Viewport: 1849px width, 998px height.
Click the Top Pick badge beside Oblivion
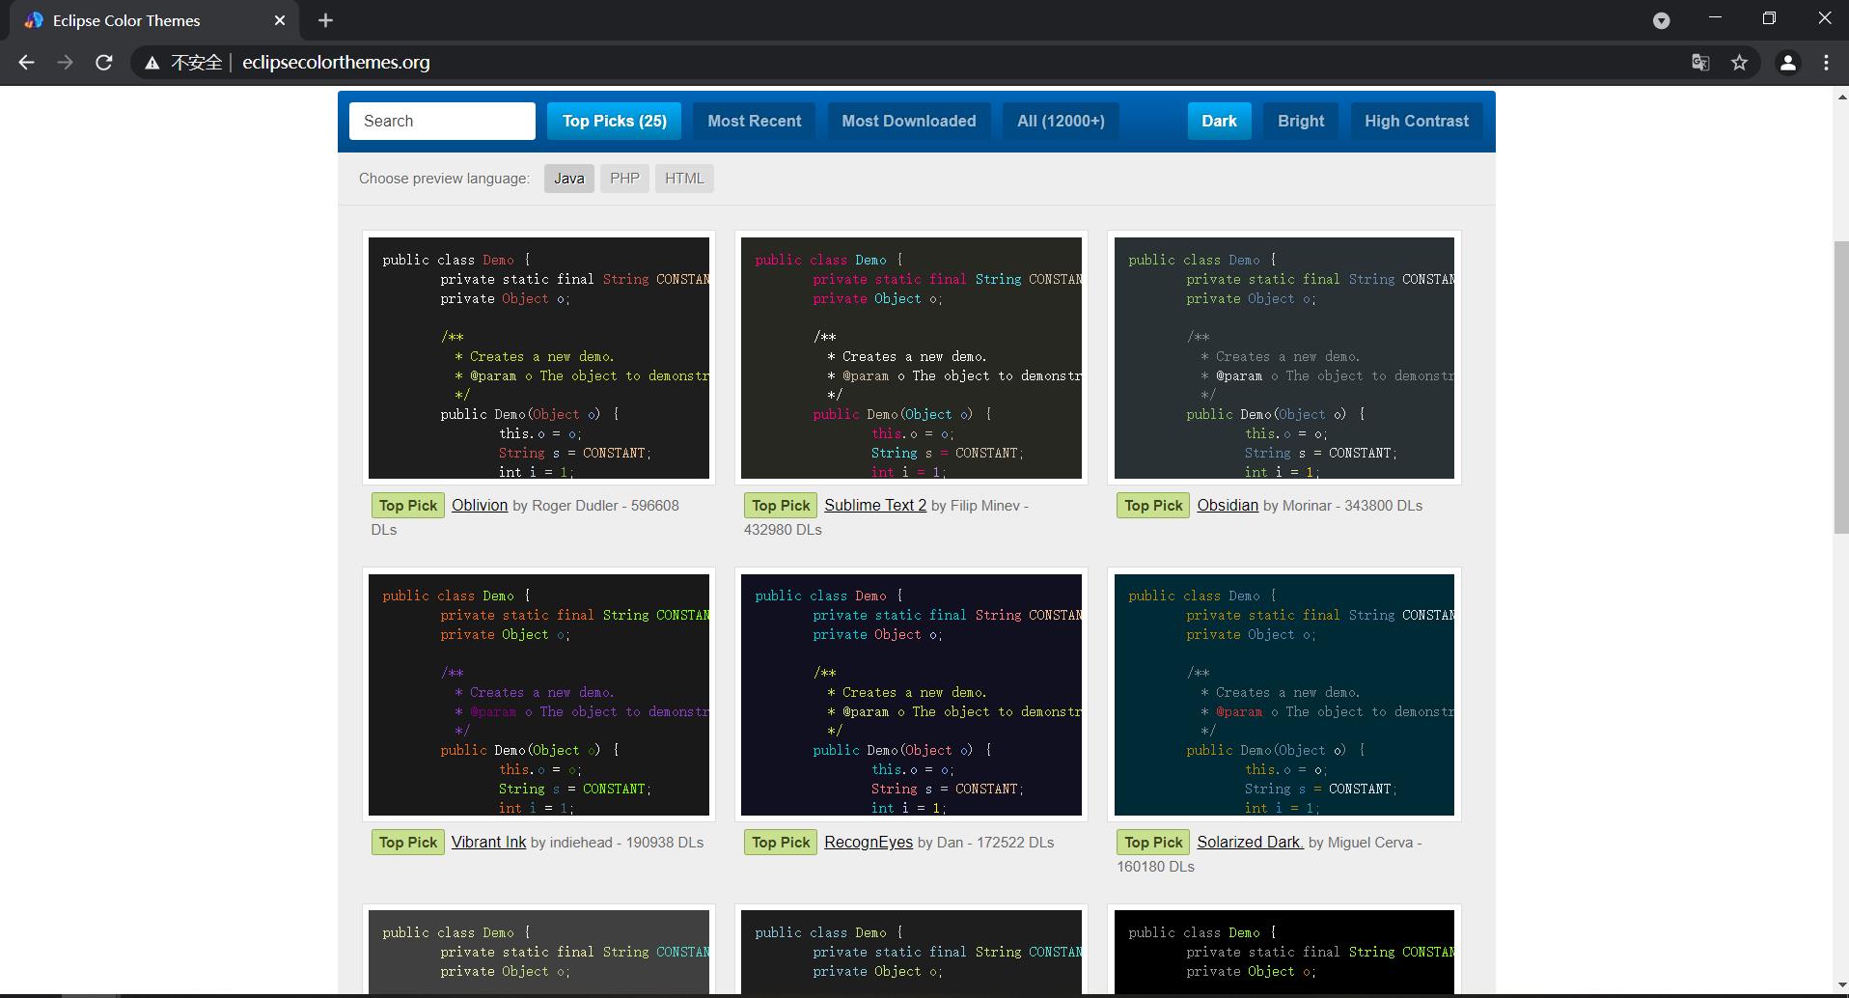[x=408, y=506]
